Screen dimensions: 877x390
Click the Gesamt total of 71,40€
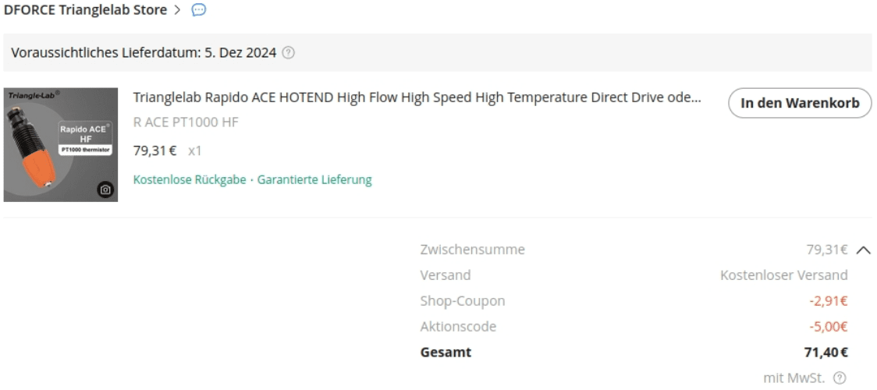[826, 353]
